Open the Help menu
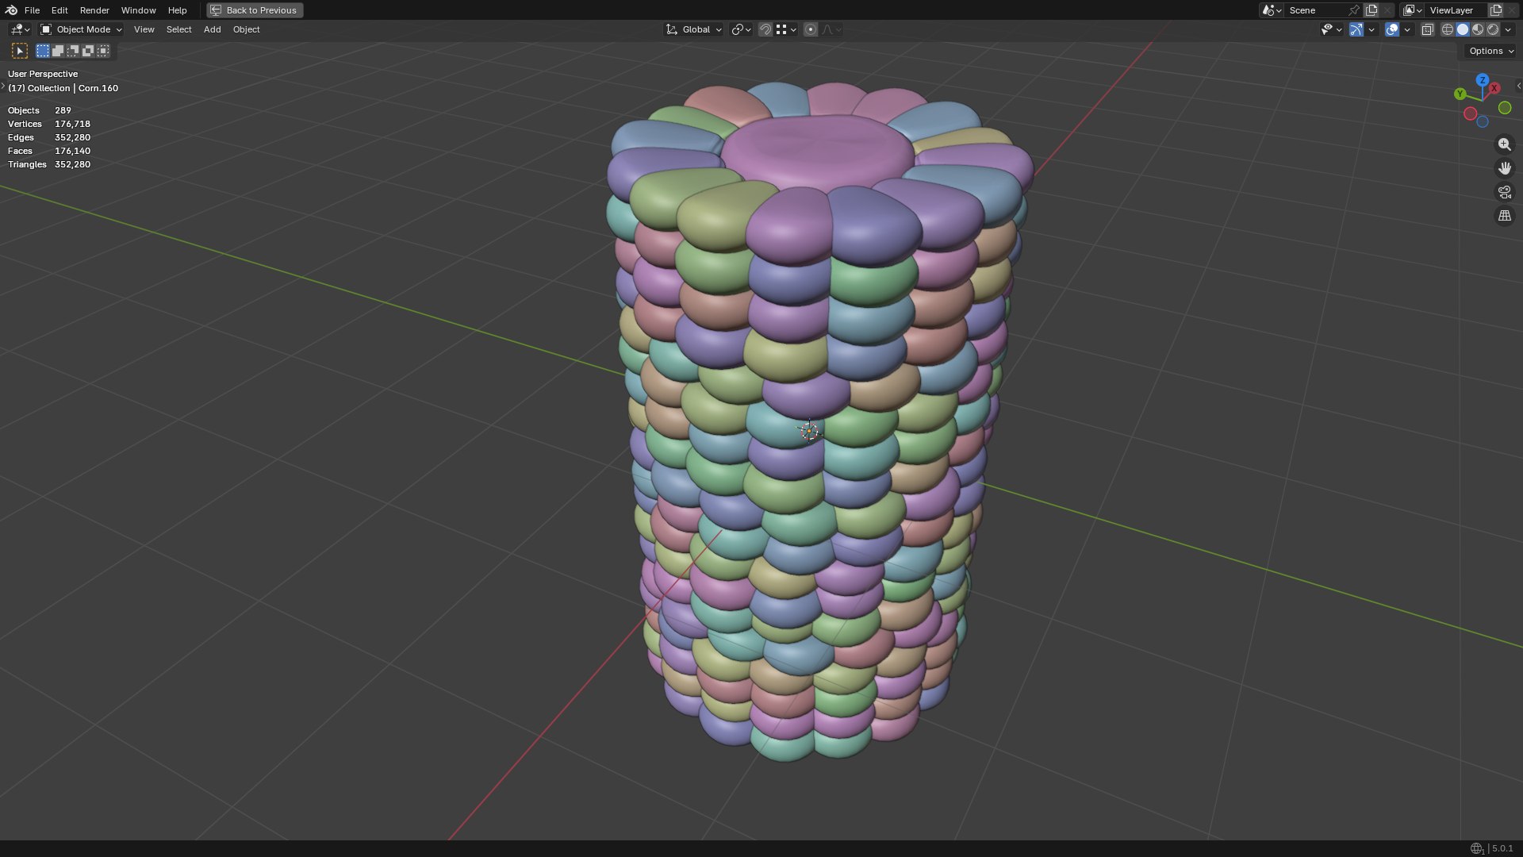1523x857 pixels. 177,10
